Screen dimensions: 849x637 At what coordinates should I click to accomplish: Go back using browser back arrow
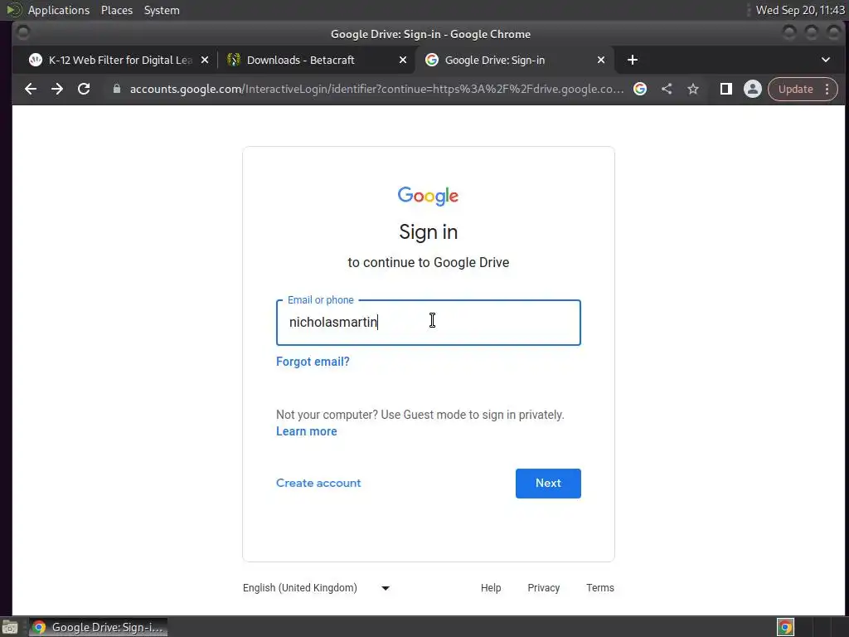(x=31, y=89)
